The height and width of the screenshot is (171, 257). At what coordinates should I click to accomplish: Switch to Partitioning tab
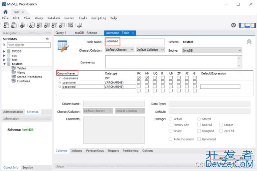[130, 151]
